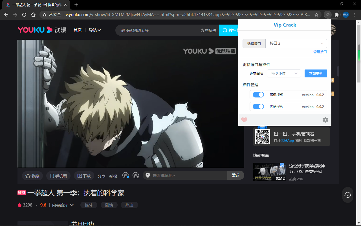The image size is (361, 226).
Task: Click the 发送 danmaku send button
Action: [x=236, y=175]
